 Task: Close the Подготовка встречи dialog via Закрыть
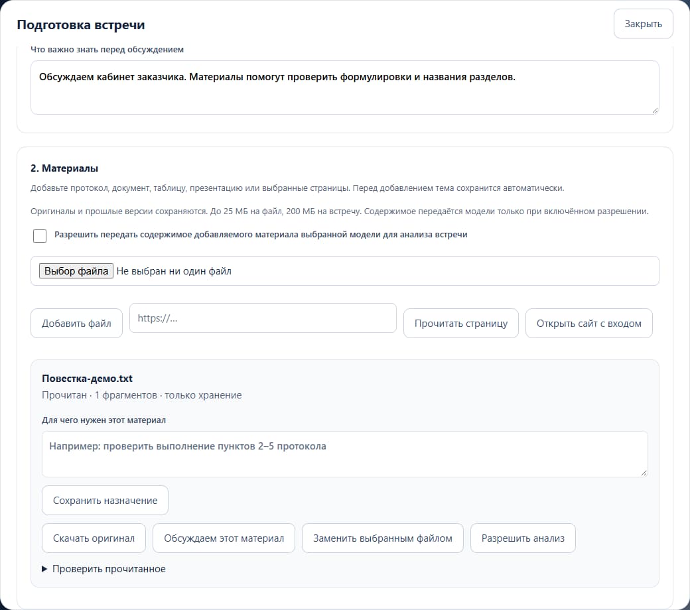643,24
